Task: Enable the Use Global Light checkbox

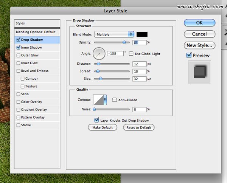Action: tap(131, 54)
